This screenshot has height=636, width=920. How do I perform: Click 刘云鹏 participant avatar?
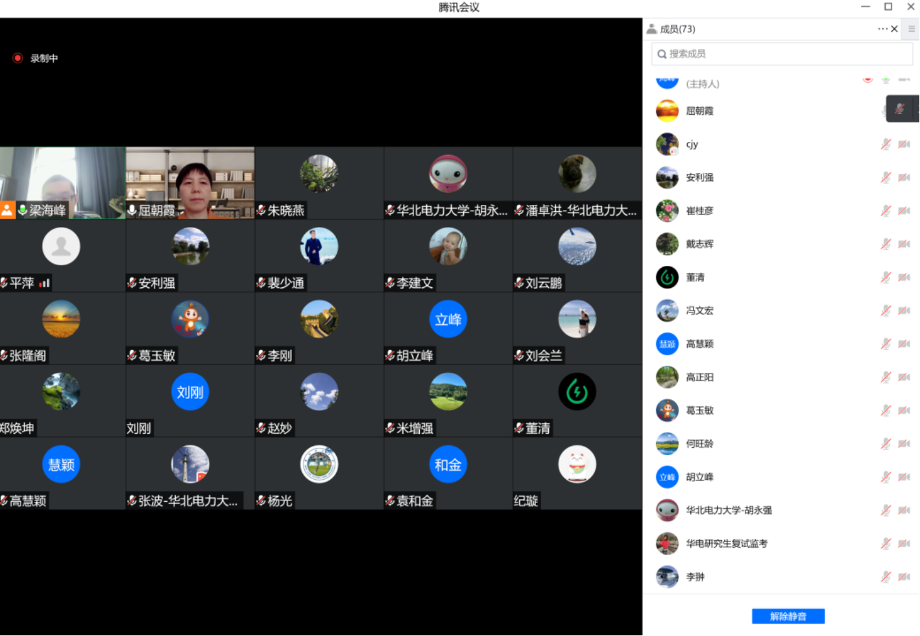577,246
